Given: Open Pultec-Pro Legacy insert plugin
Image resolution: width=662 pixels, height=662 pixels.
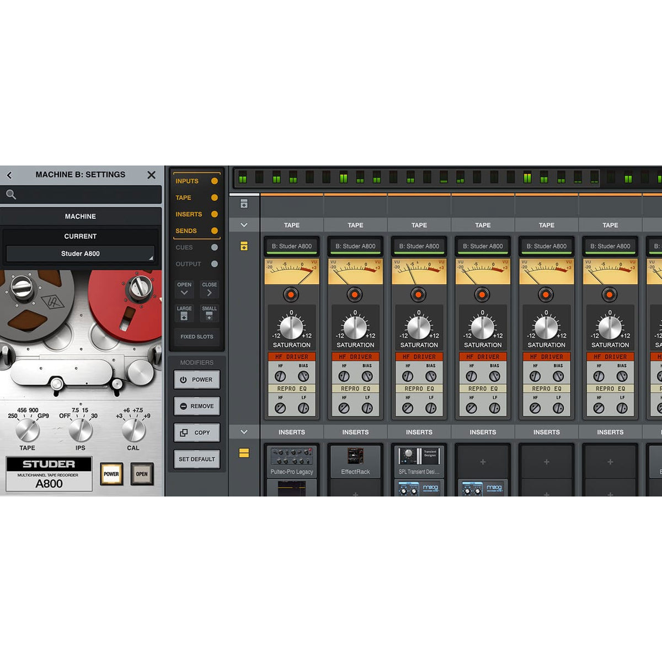Looking at the screenshot, I should click(292, 461).
